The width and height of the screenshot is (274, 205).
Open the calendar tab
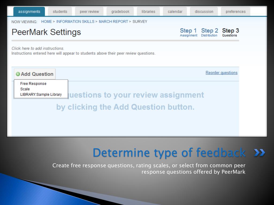click(175, 12)
